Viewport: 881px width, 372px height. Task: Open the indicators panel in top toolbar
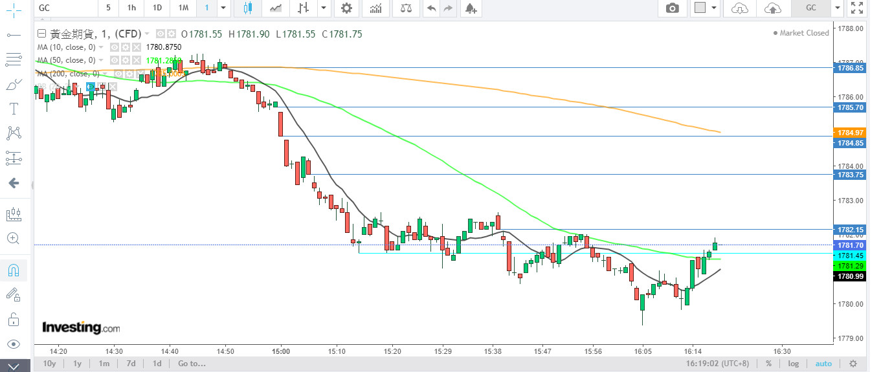[x=375, y=8]
